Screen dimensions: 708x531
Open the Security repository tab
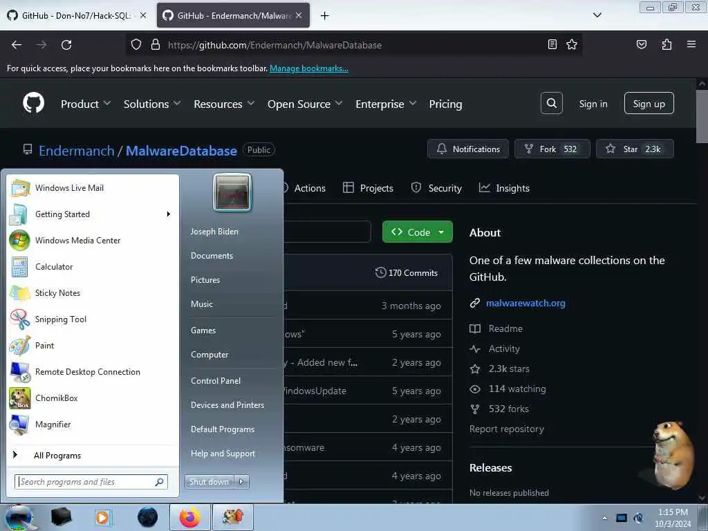[x=437, y=188]
